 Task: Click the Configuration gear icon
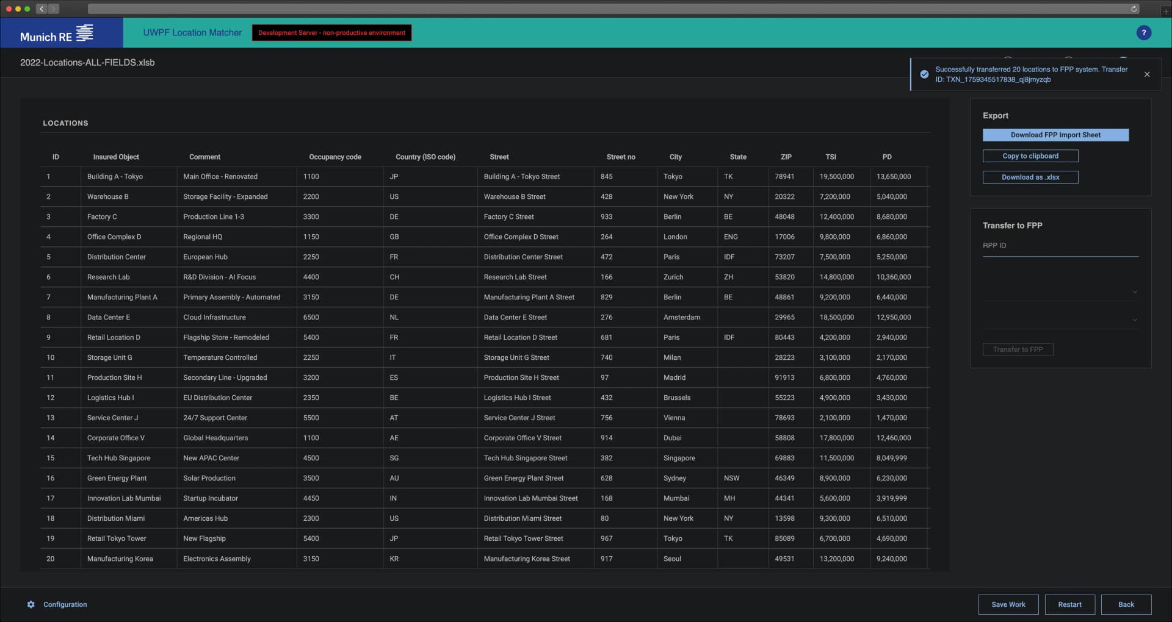[x=31, y=604]
